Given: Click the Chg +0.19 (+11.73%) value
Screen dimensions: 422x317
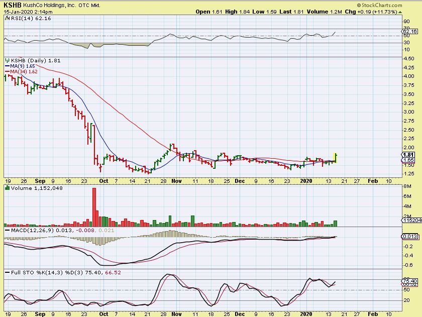Looking at the screenshot, I should click(x=371, y=12).
